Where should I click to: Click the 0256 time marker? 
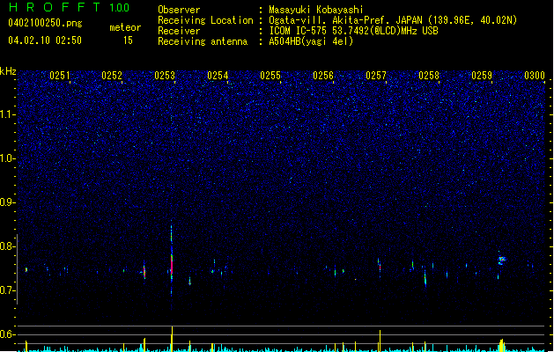tap(323, 76)
